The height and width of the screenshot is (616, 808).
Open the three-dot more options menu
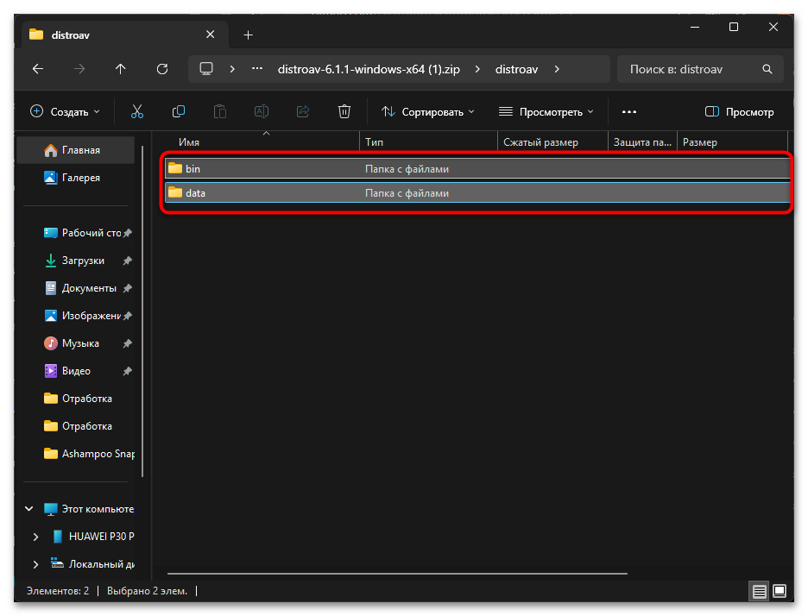click(628, 111)
